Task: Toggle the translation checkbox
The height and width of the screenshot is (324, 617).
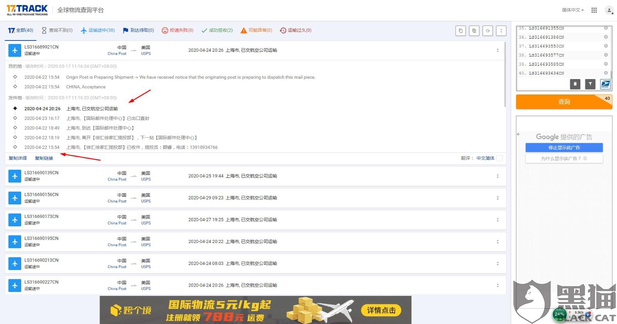Action: (500, 158)
